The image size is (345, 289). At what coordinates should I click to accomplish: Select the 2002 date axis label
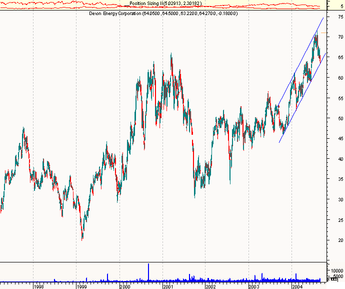click(x=211, y=286)
